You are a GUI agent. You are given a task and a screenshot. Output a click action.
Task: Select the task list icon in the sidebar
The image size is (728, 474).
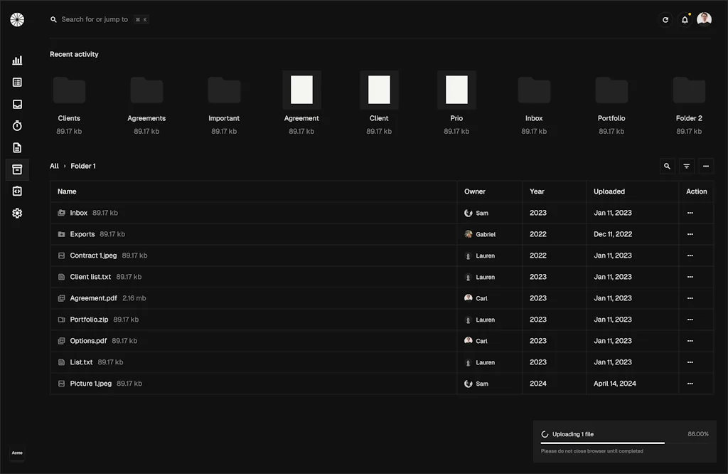pyautogui.click(x=17, y=82)
